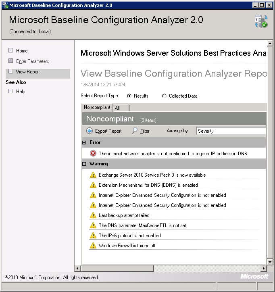This screenshot has width=275, height=292.
Task: Open the Help link
Action: pyautogui.click(x=21, y=92)
